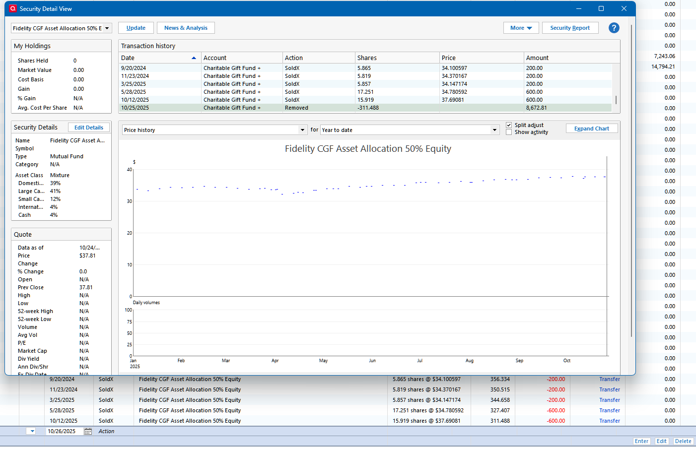Follow the Transfer link on the 10/12/2025 register row

pyautogui.click(x=610, y=421)
